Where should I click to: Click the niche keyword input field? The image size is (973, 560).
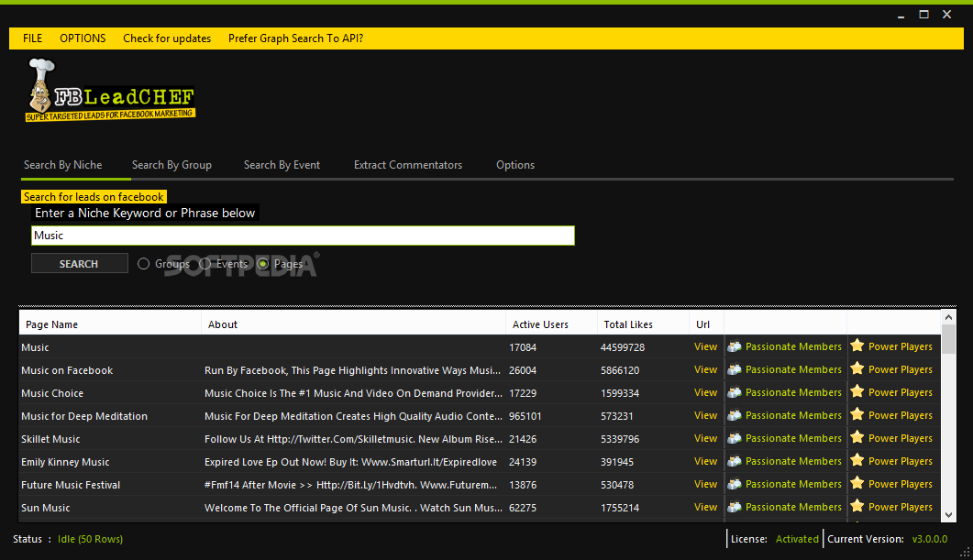click(x=303, y=236)
